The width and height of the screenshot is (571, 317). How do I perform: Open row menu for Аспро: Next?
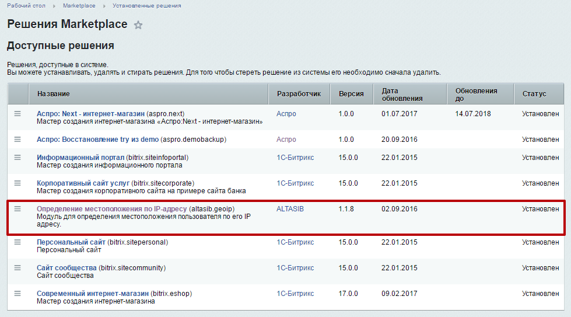tap(17, 114)
